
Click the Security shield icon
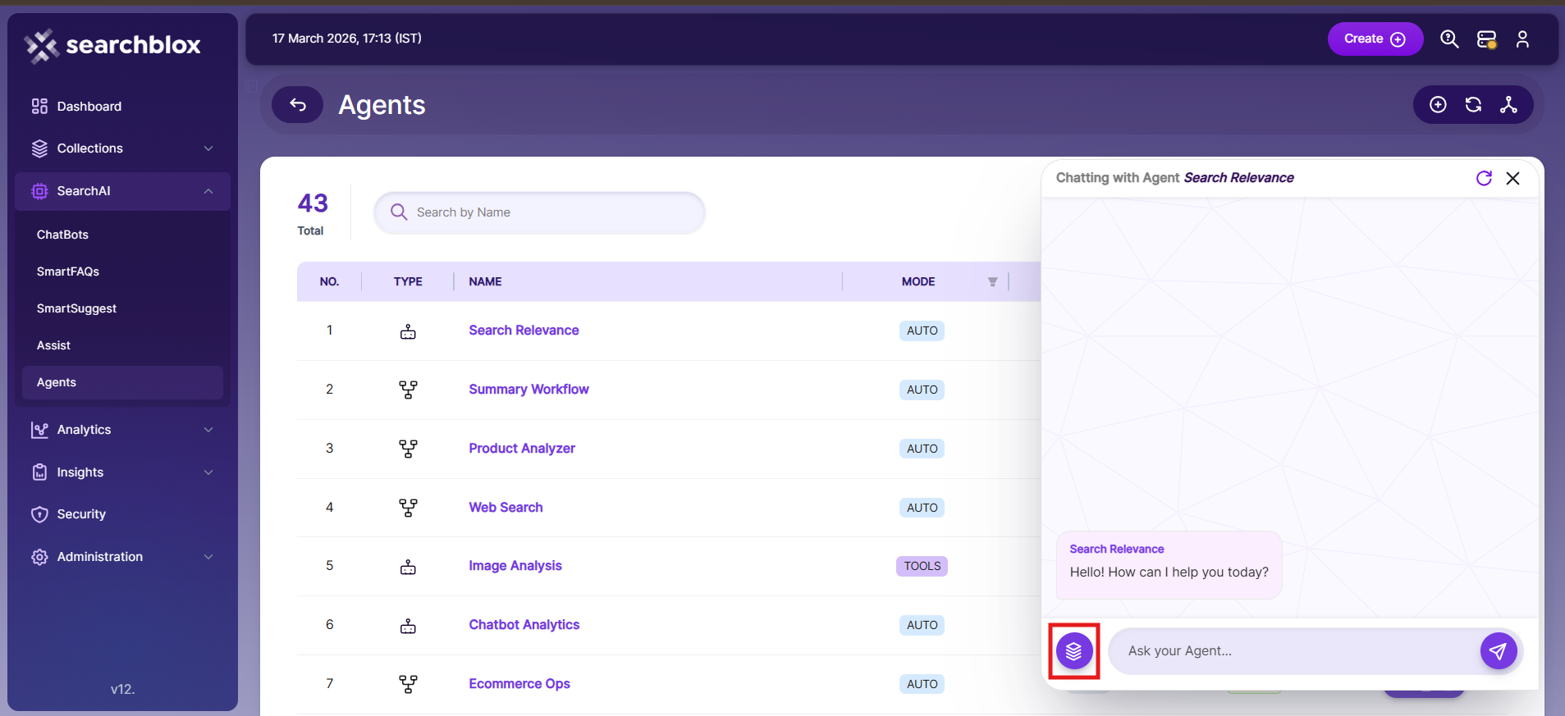pos(39,514)
